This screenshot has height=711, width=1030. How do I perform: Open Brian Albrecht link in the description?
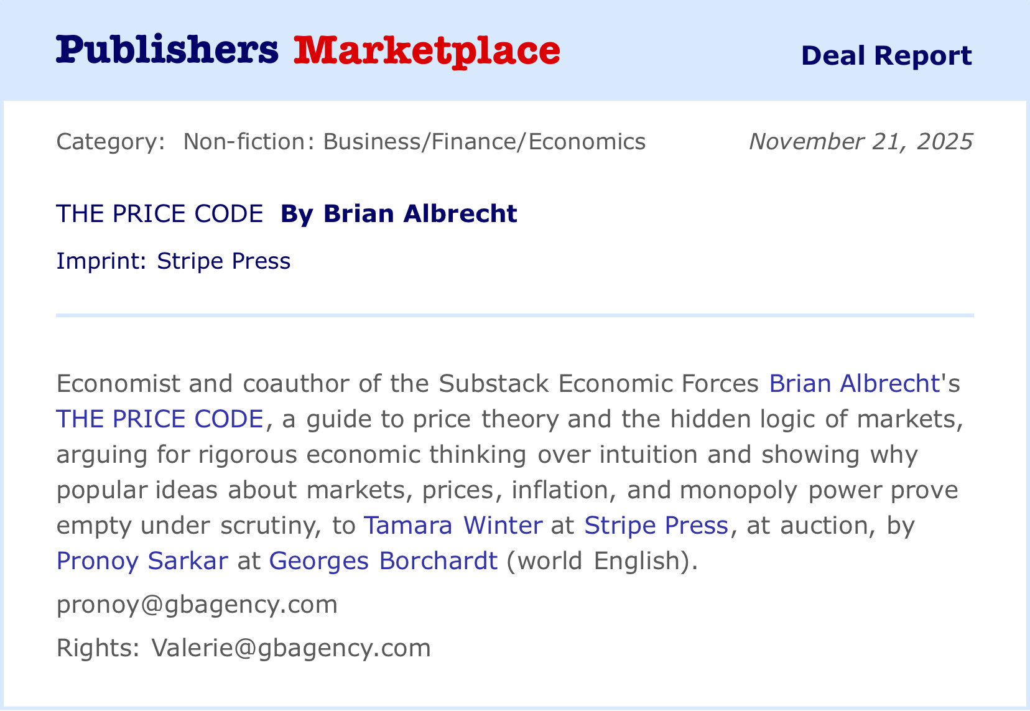point(854,384)
